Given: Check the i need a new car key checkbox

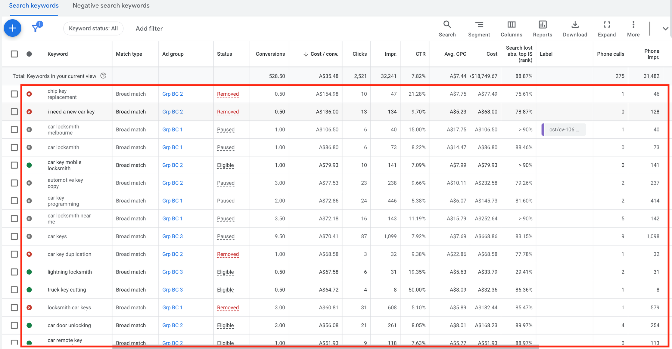Looking at the screenshot, I should click(x=14, y=112).
